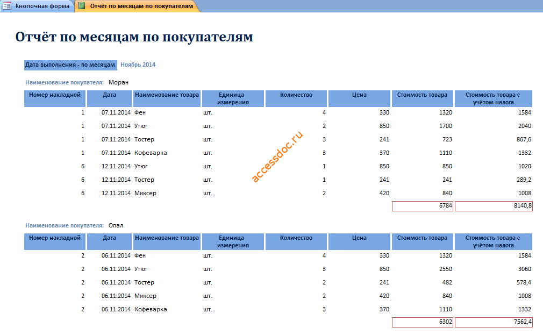
Task: Click the value 867,6 in Тостер row
Action: (524, 139)
